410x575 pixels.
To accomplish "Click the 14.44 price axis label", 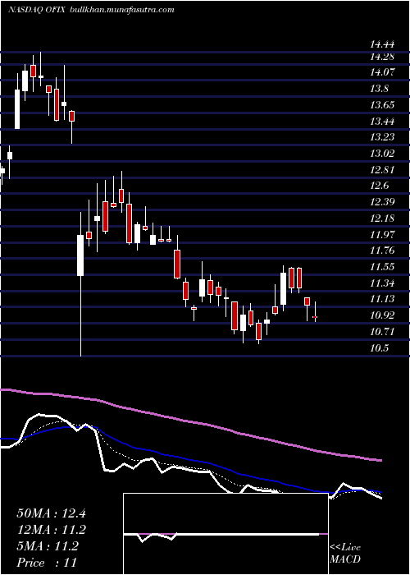I will [x=382, y=44].
